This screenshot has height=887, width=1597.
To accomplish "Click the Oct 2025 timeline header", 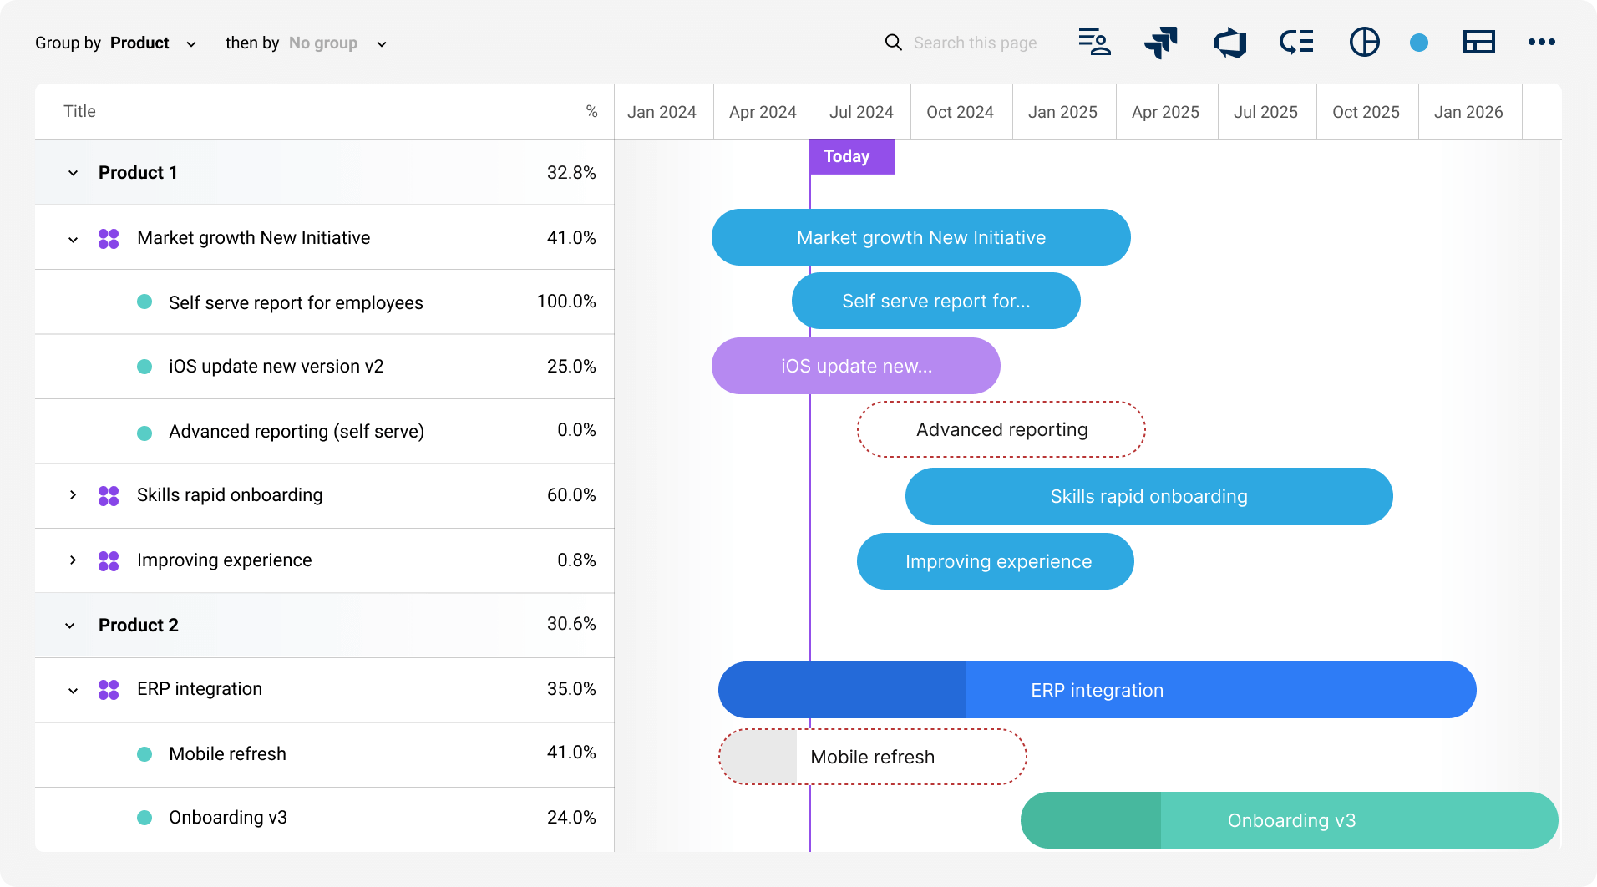I will tap(1366, 112).
